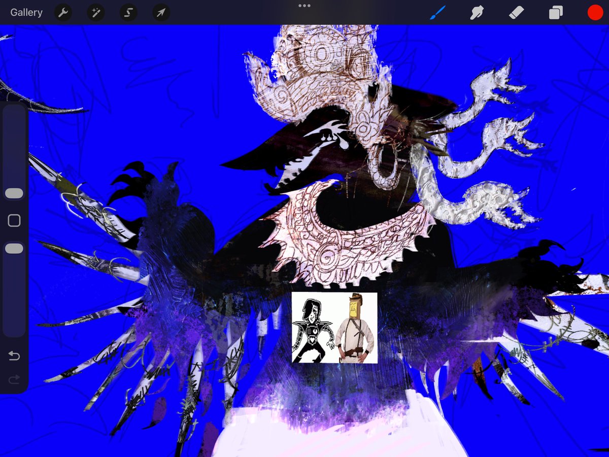Image resolution: width=609 pixels, height=457 pixels.
Task: Tap the brush size slider handle
Action: tap(14, 193)
